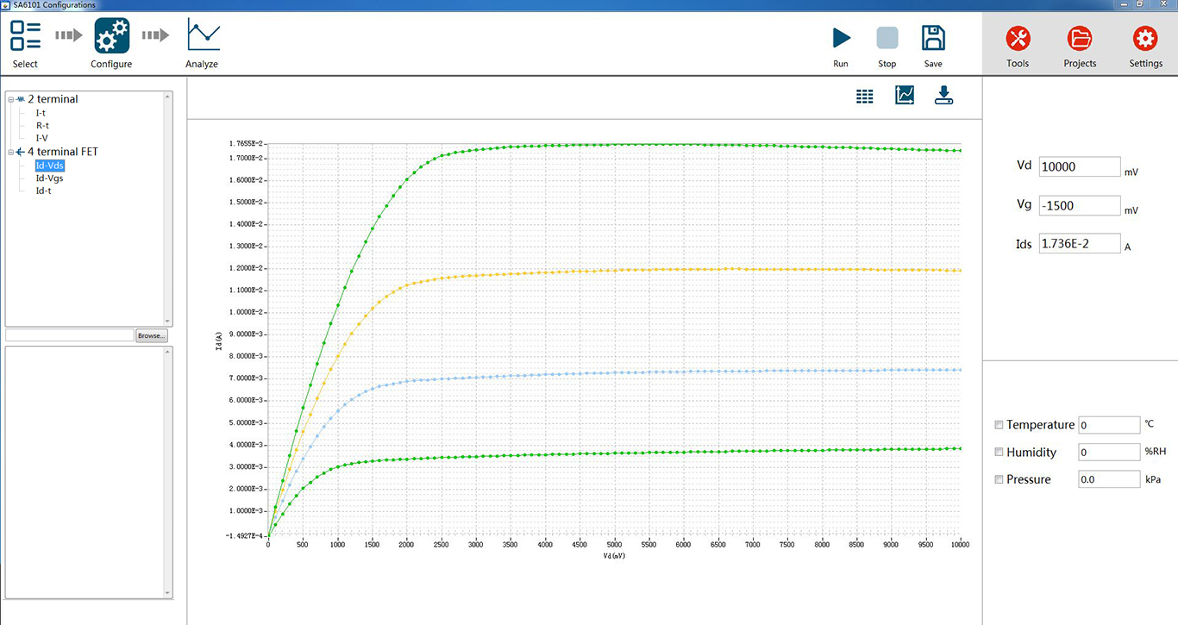The width and height of the screenshot is (1178, 625).
Task: Select I-V measurement in tree
Action: pos(41,138)
